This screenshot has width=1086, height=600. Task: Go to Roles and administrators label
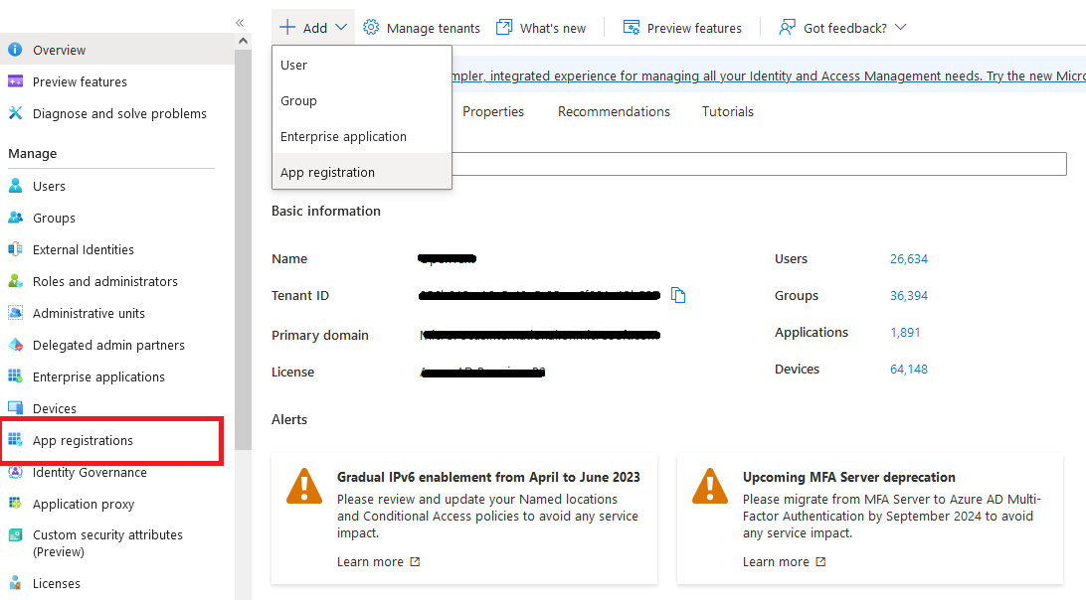pos(105,282)
